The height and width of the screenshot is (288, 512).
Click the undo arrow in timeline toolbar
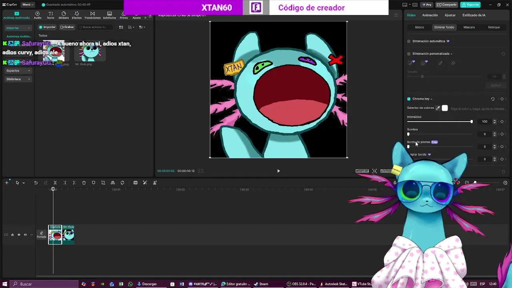click(36, 183)
